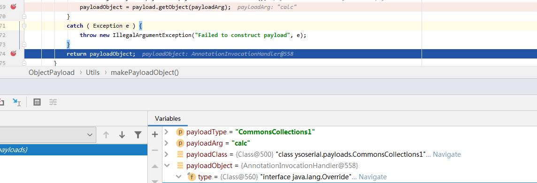Remove the breakpoint on line 69
Screen dimensions: 537x183
point(13,7)
